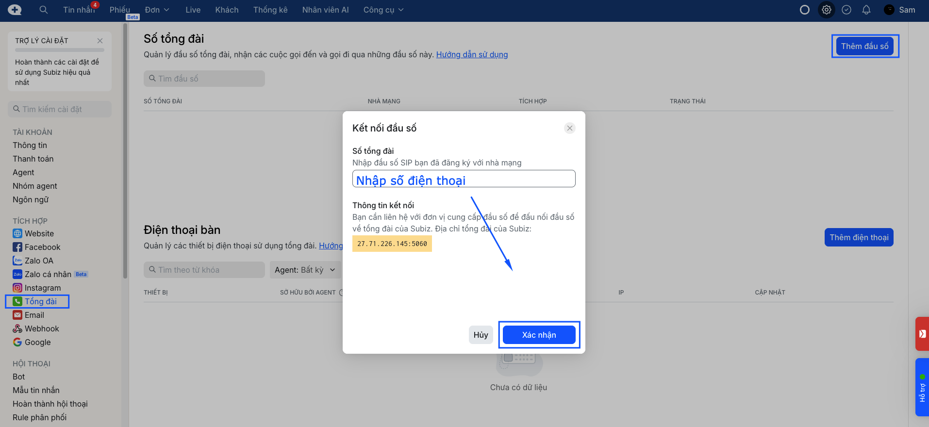Go to the Thống kê tab

coord(270,10)
